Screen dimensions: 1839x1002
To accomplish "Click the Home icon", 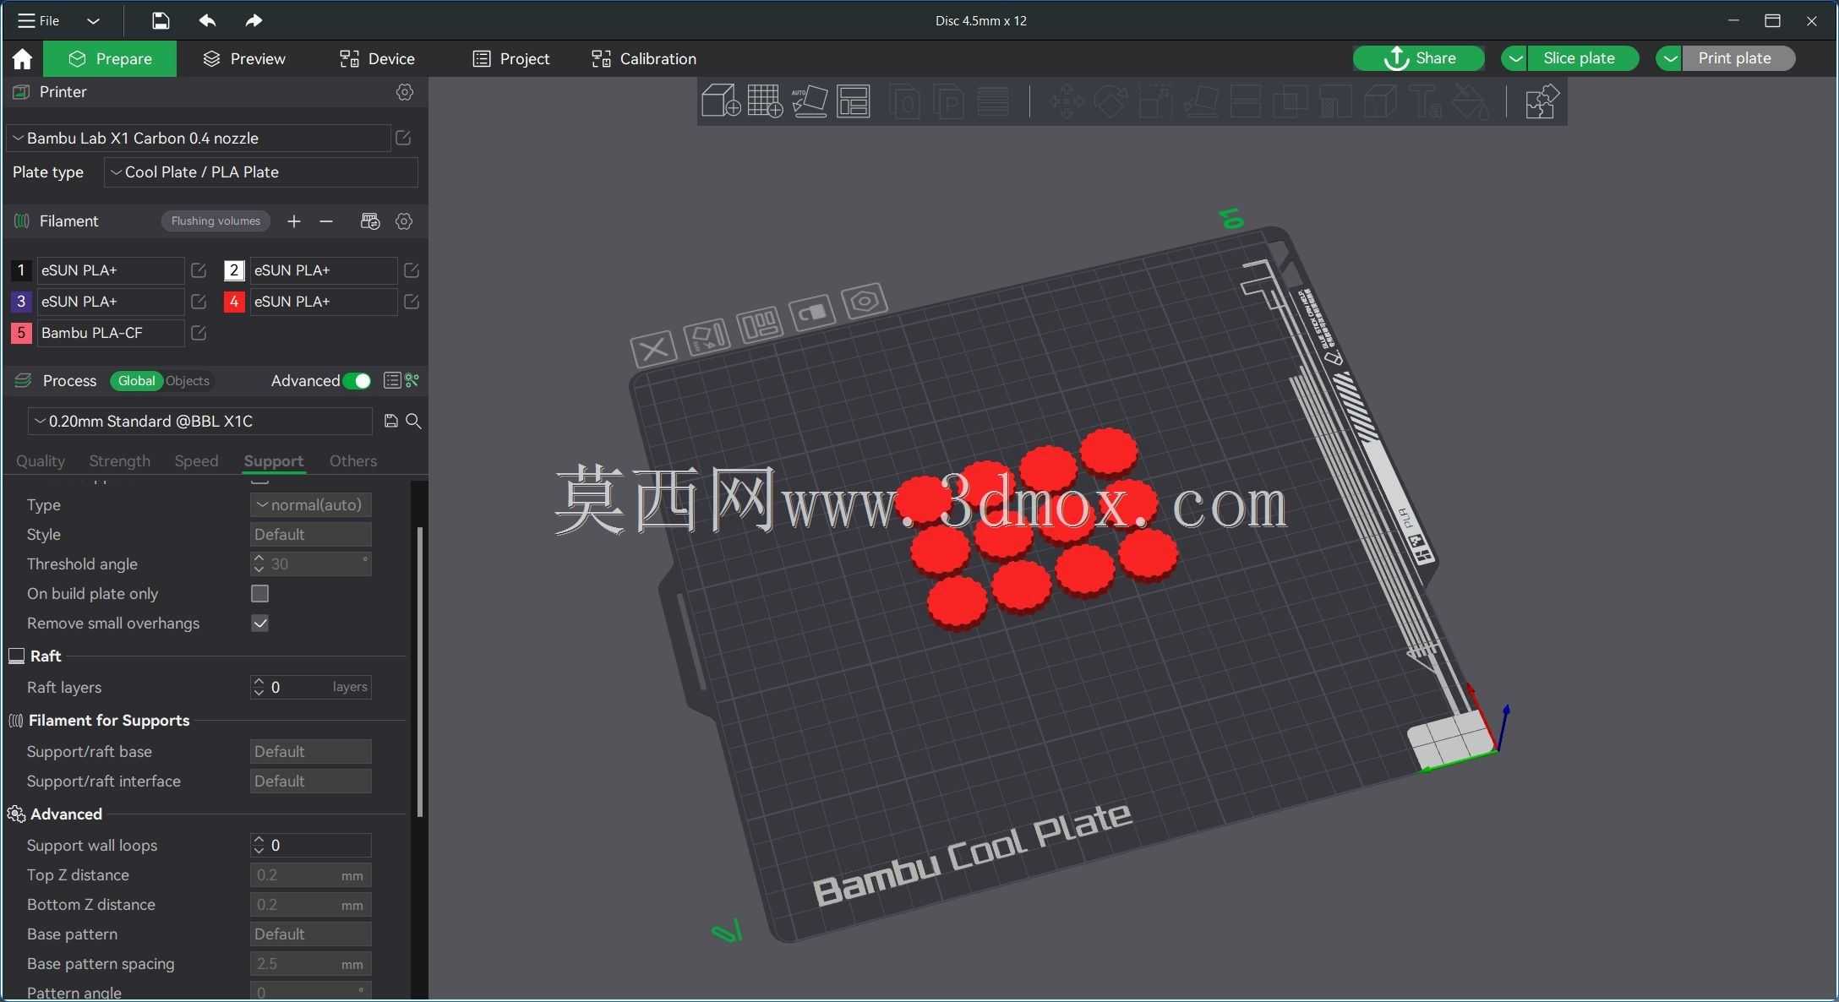I will point(23,58).
